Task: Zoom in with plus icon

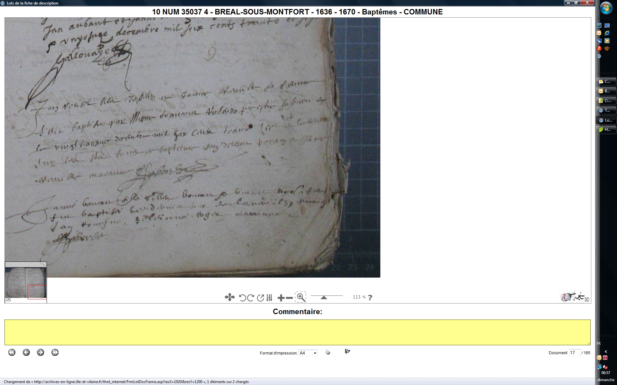Action: click(x=281, y=298)
